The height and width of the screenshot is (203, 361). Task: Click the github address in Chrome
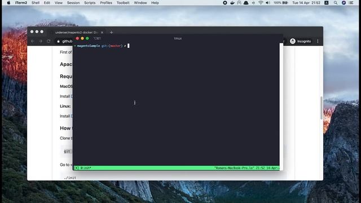[x=67, y=41]
